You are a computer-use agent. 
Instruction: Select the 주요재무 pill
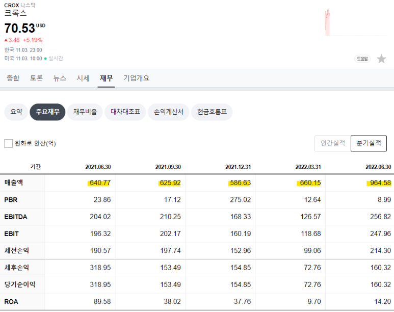pyautogui.click(x=47, y=112)
